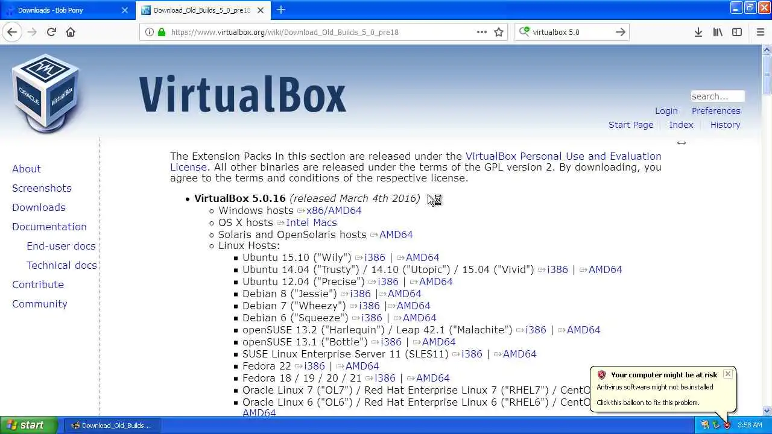Open the Windows start menu
Image resolution: width=772 pixels, height=434 pixels.
pos(28,425)
